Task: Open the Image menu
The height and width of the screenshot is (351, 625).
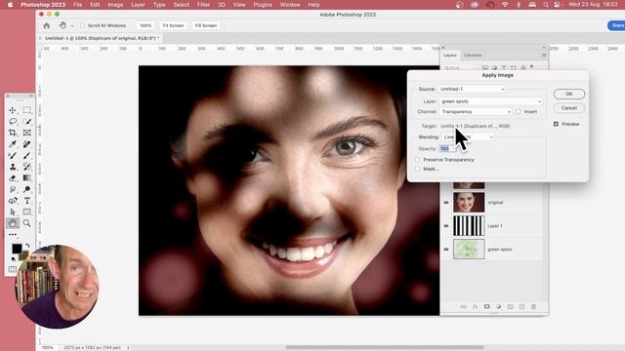Action: (x=115, y=5)
